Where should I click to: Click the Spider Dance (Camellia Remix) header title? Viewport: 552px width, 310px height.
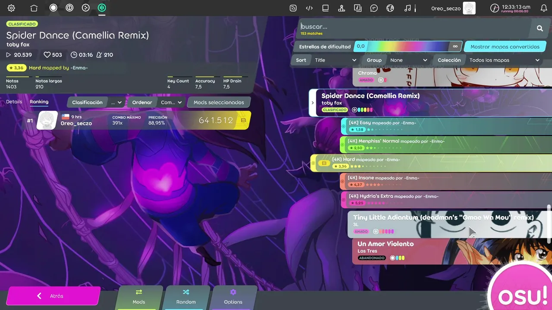78,35
